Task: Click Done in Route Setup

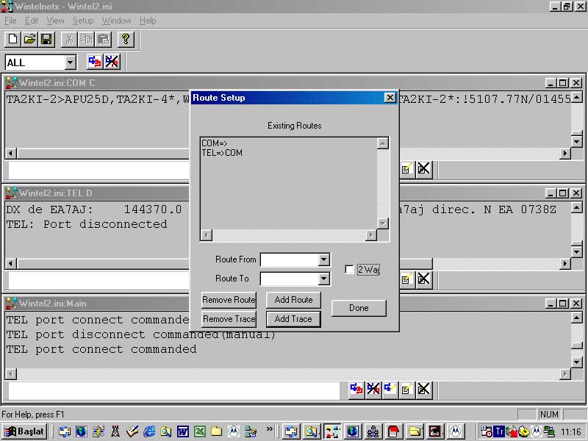Action: pyautogui.click(x=359, y=308)
